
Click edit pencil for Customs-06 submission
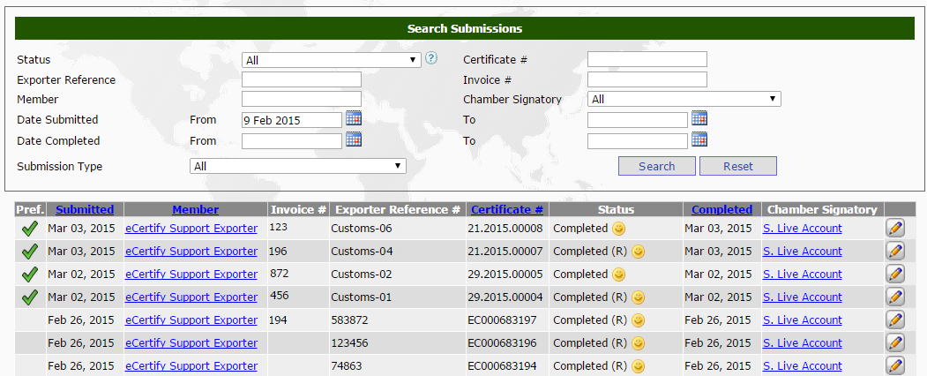tap(895, 229)
